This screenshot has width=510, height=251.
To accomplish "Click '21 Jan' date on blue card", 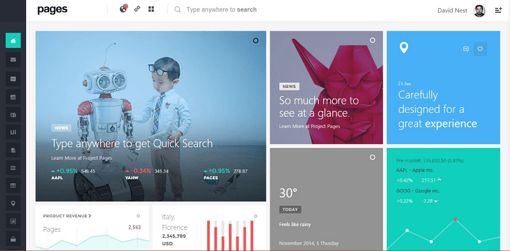I will coord(404,83).
